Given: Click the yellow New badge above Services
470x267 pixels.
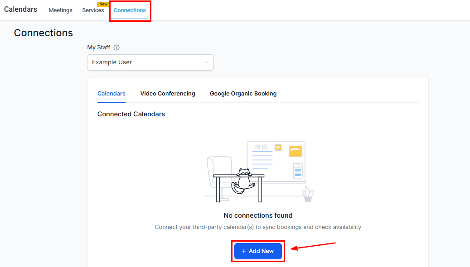Looking at the screenshot, I should pos(103,4).
